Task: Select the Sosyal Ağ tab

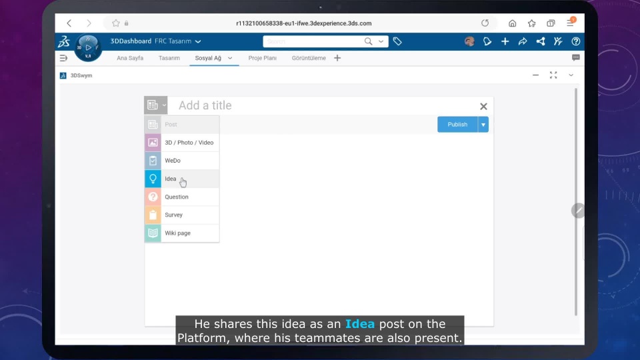Action: click(208, 58)
